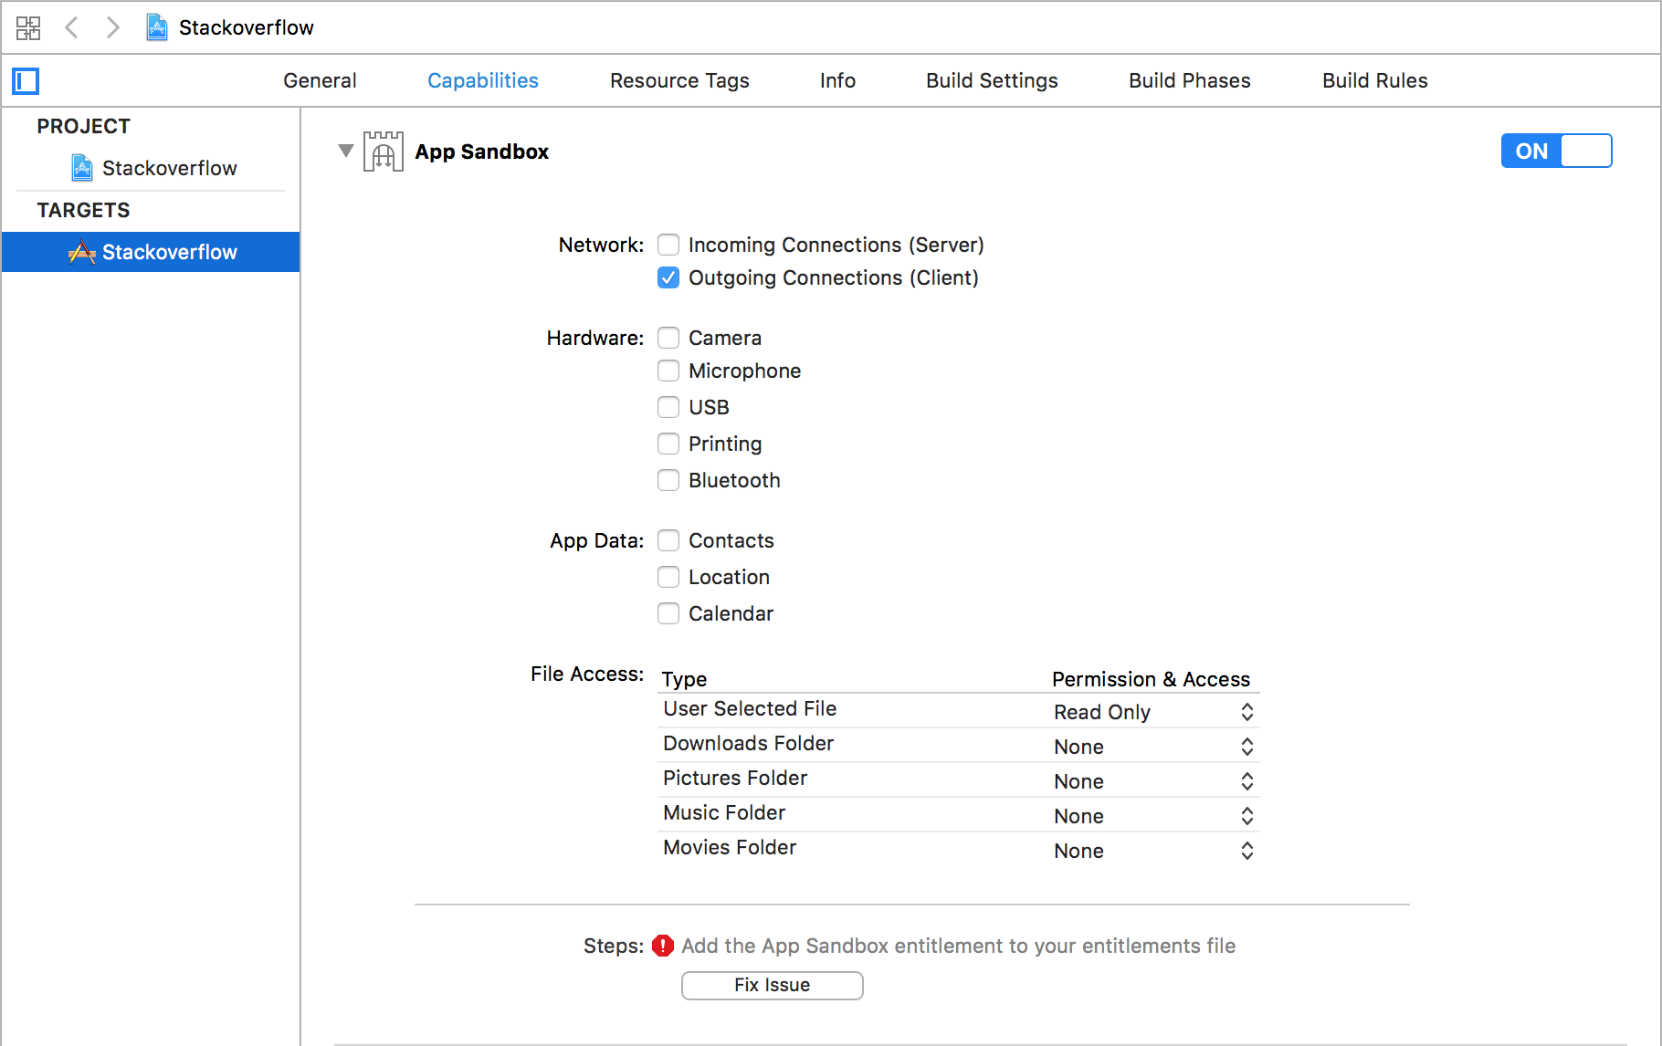
Task: Click the red error icon beside Steps
Action: 663,946
